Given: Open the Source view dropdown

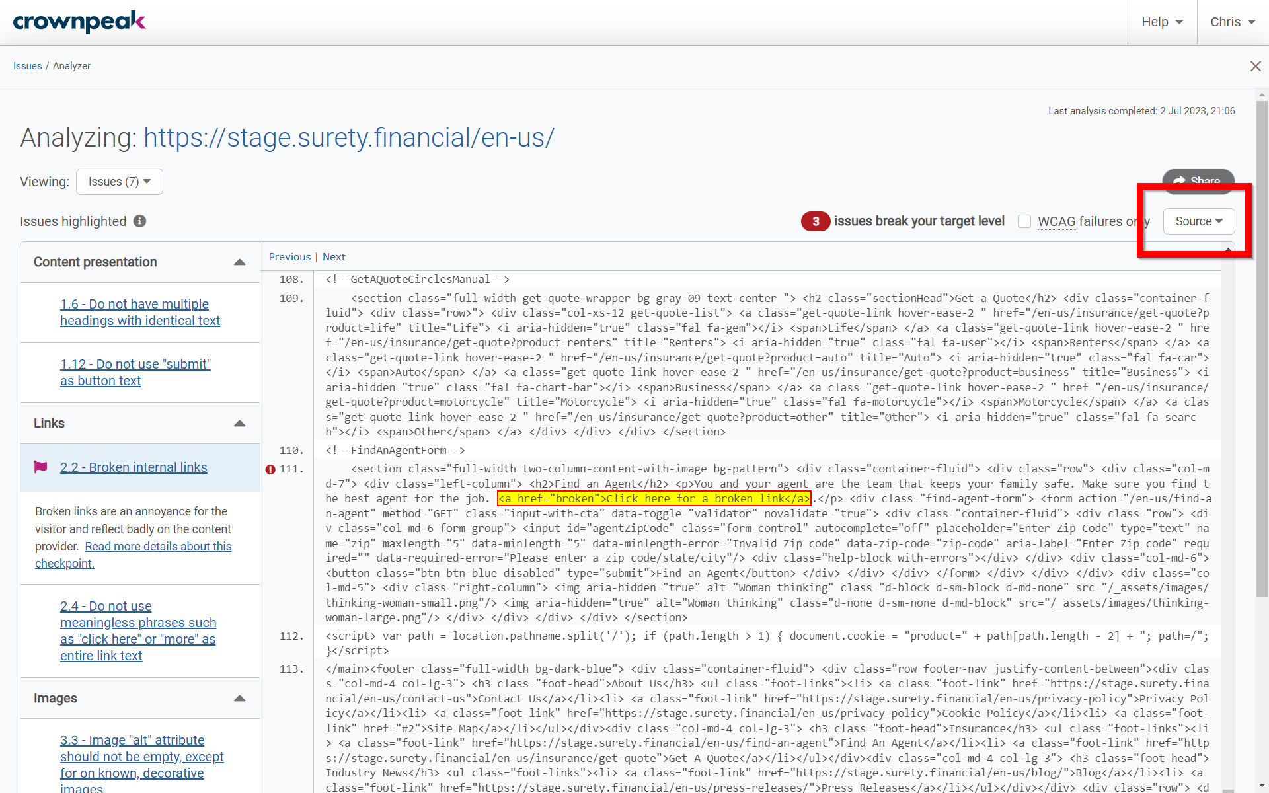Looking at the screenshot, I should pyautogui.click(x=1199, y=221).
